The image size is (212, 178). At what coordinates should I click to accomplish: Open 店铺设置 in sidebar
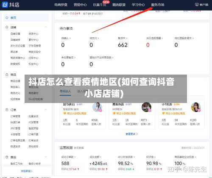pos(15,33)
